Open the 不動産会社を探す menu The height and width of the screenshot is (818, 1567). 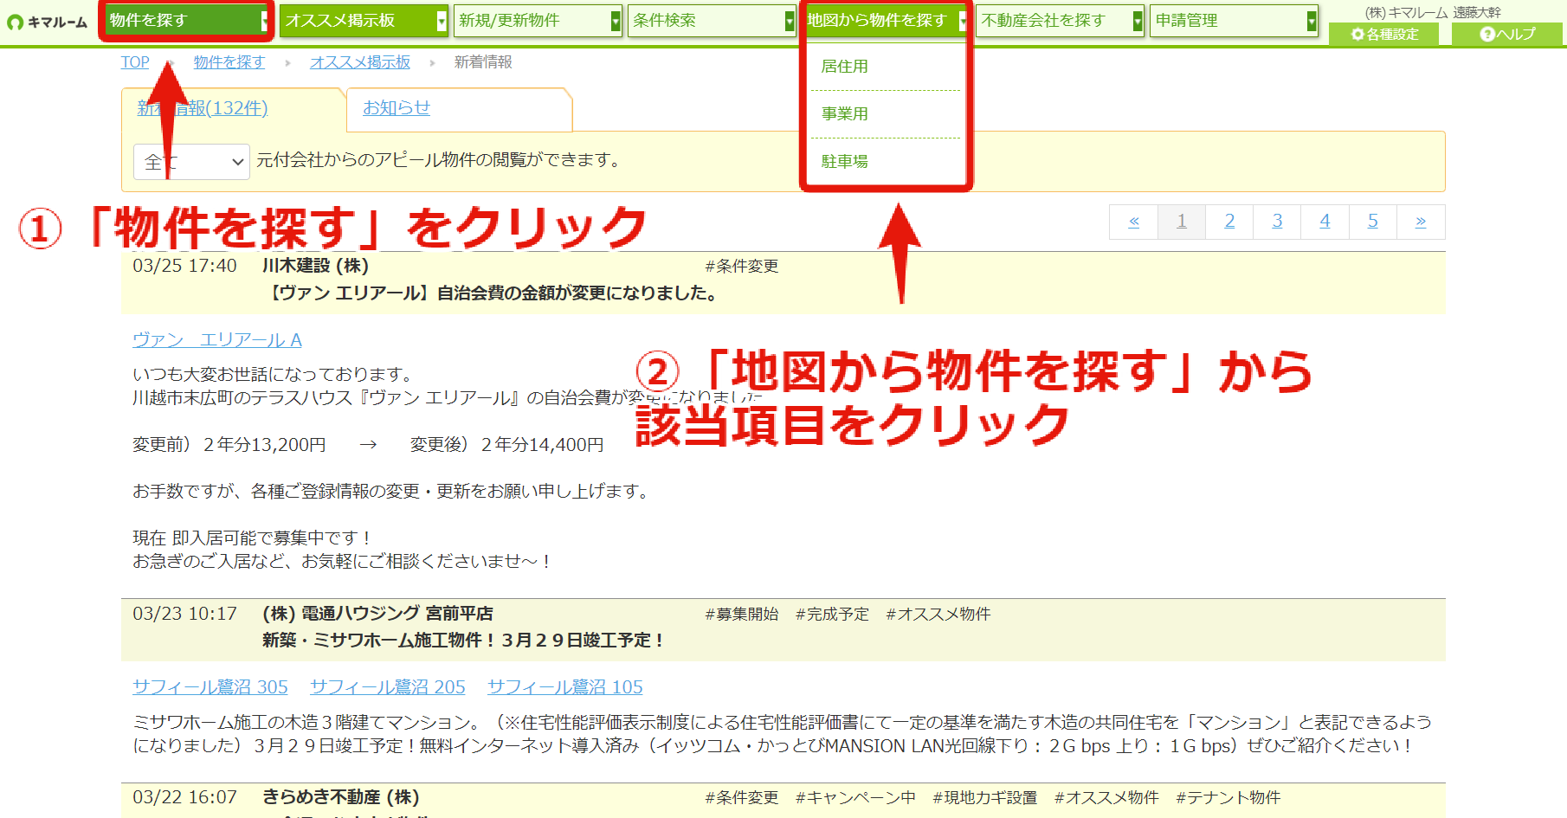(1060, 20)
